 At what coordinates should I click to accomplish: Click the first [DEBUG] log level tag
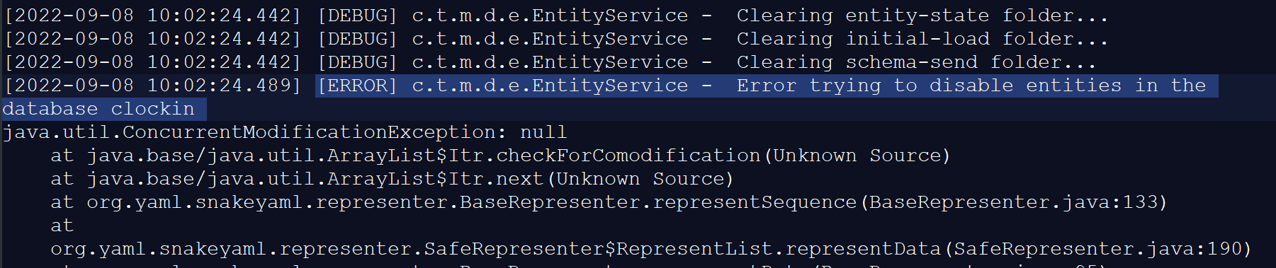pyautogui.click(x=357, y=16)
